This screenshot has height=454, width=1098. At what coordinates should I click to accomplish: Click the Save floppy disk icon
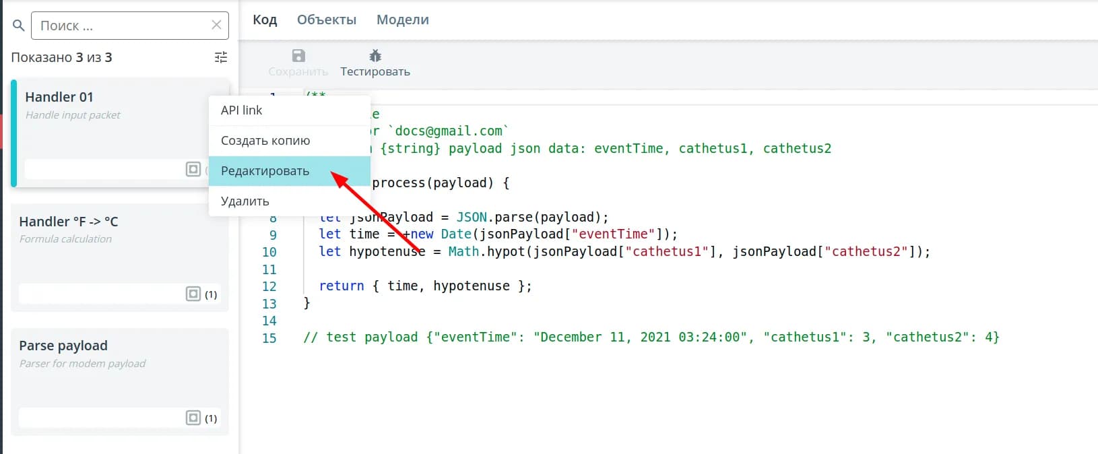click(298, 56)
